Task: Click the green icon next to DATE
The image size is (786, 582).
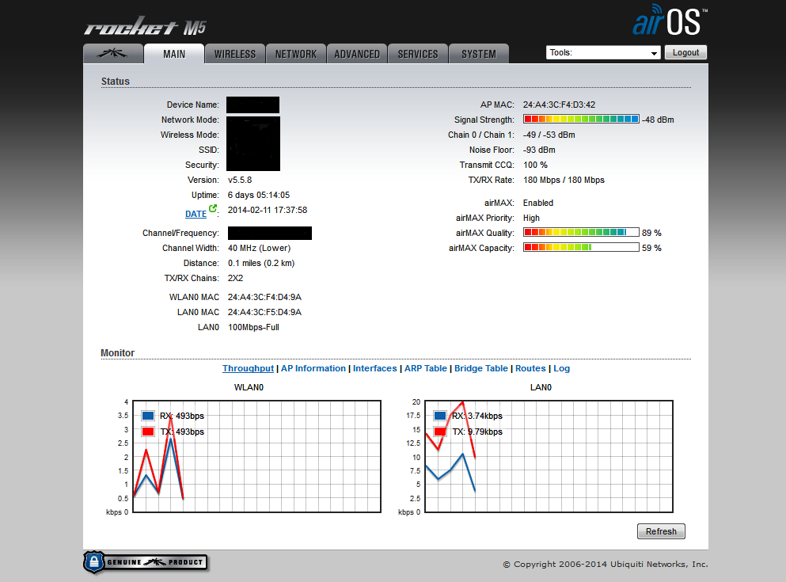Action: pyautogui.click(x=213, y=208)
